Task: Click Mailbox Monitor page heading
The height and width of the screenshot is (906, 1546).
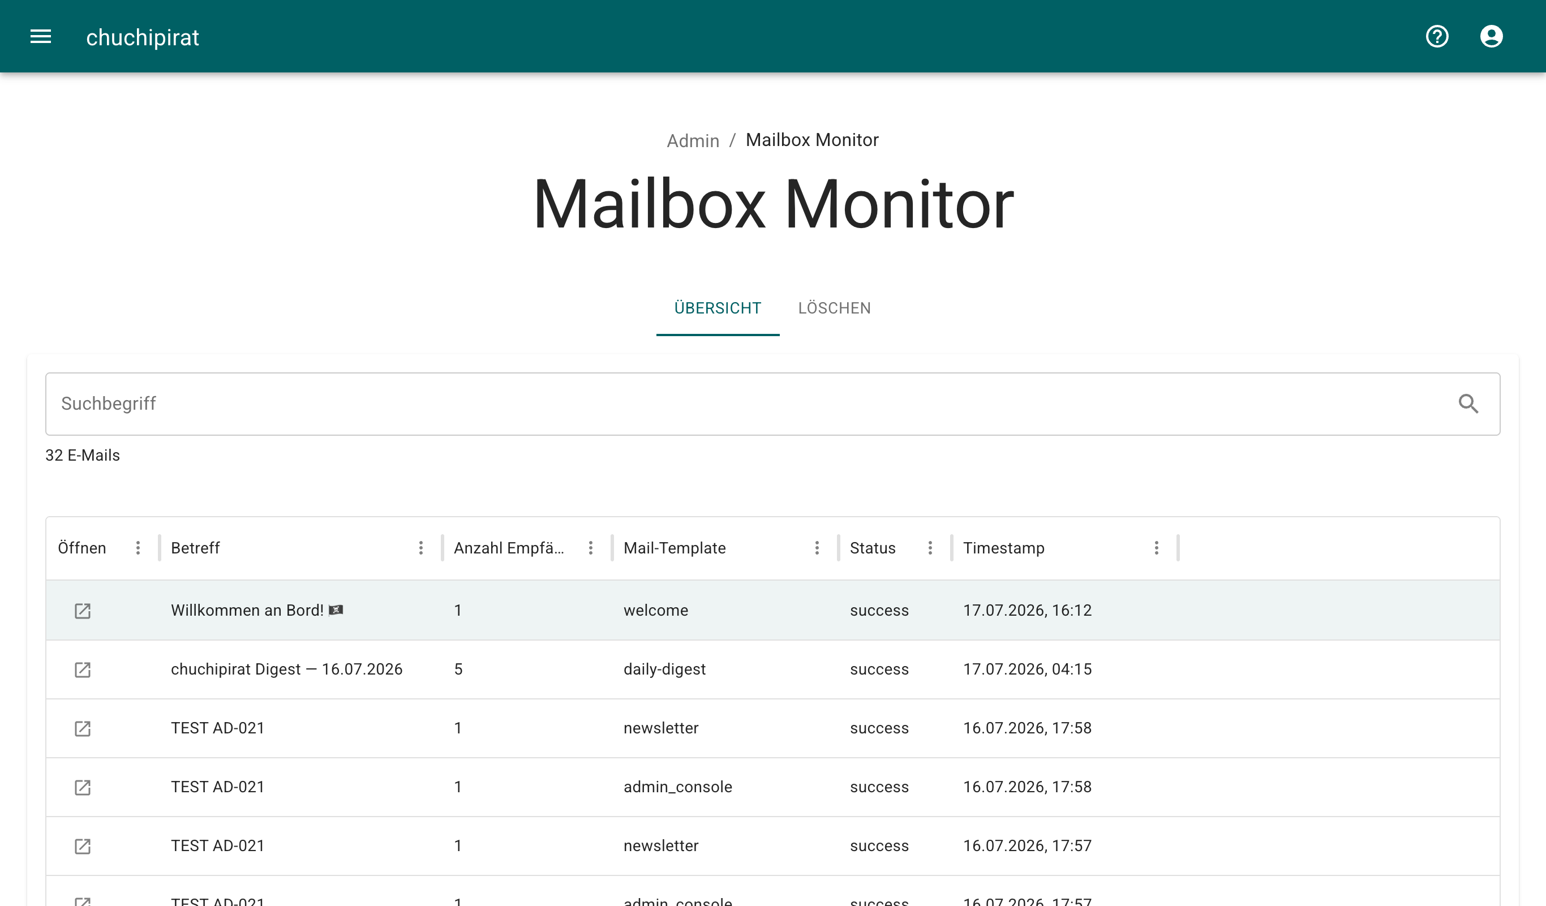Action: click(x=773, y=204)
